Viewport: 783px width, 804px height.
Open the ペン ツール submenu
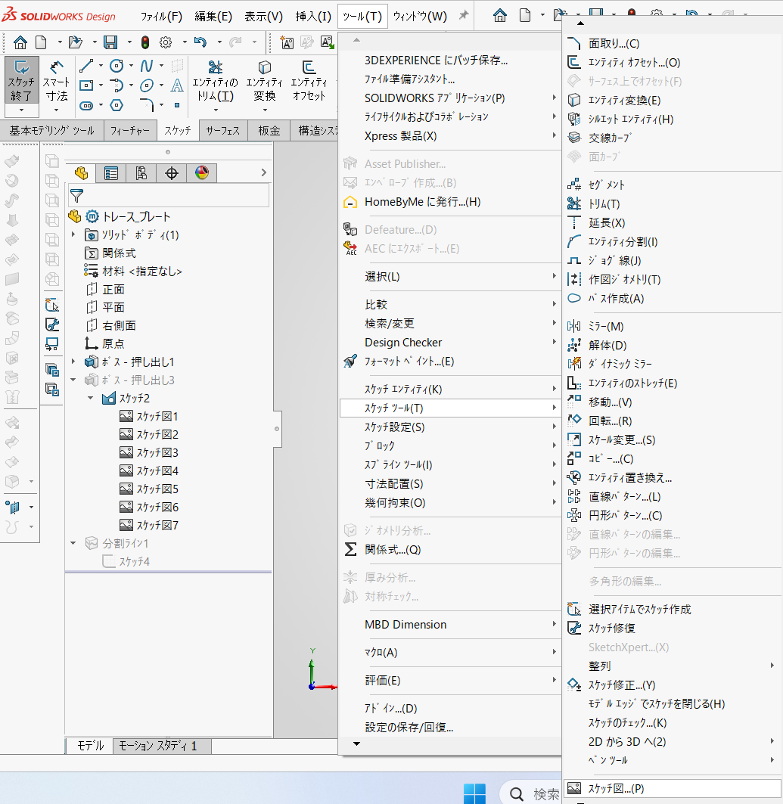(672, 760)
